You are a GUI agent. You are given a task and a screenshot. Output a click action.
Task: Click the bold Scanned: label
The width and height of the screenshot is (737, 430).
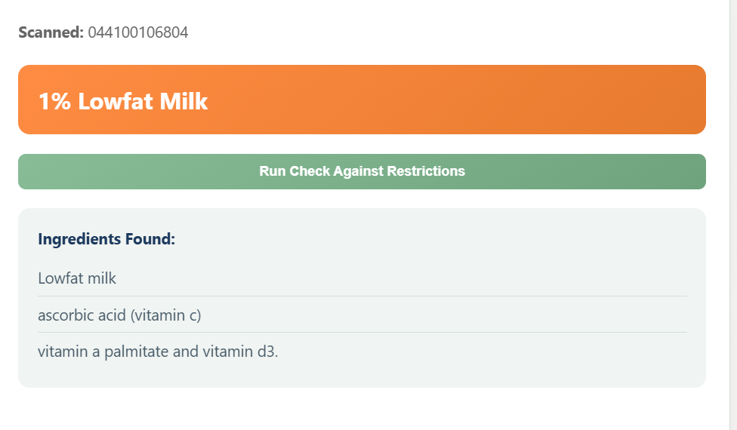point(51,32)
